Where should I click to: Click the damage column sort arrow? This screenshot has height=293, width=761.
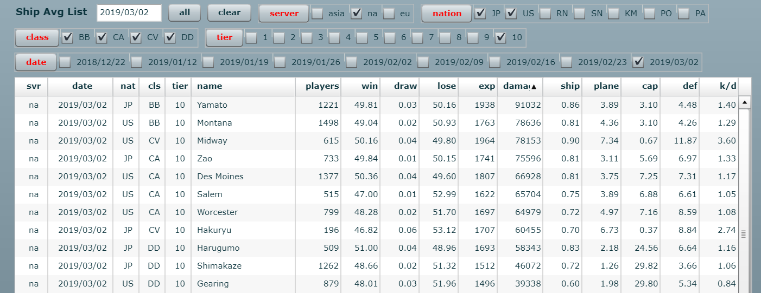[534, 87]
